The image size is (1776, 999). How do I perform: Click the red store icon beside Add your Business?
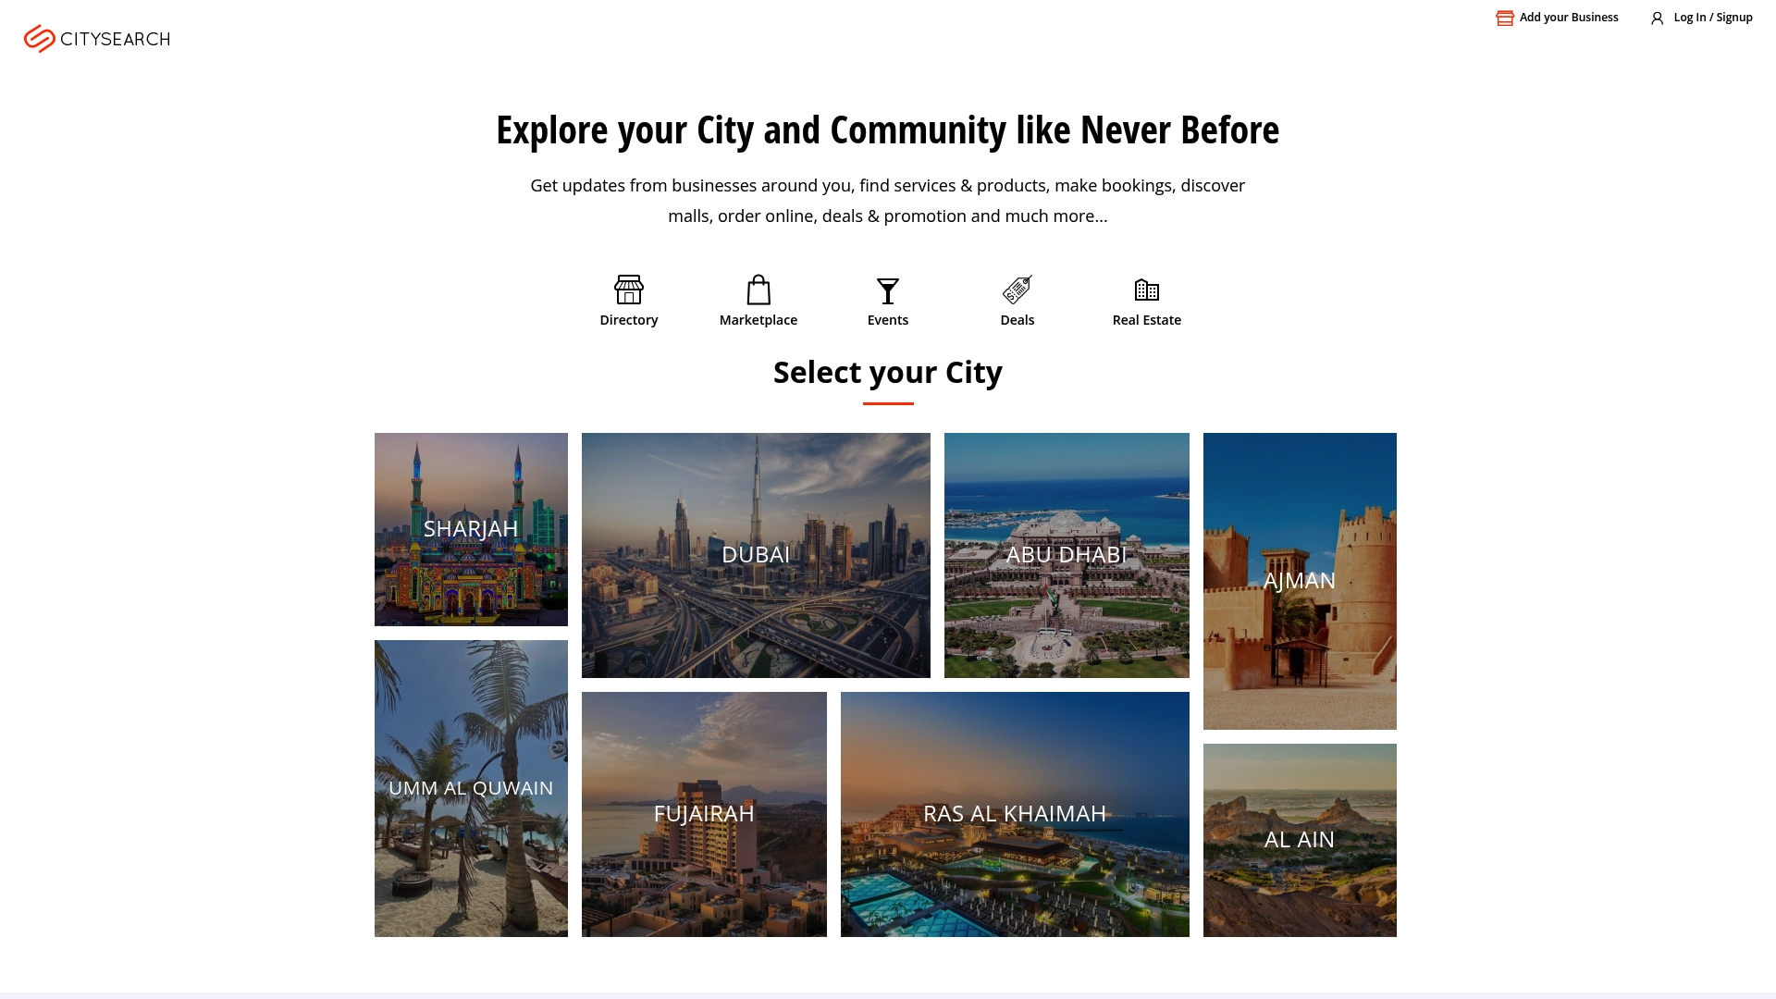(1505, 18)
